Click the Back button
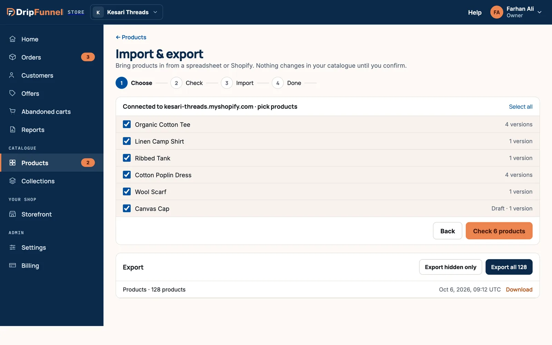 447,231
